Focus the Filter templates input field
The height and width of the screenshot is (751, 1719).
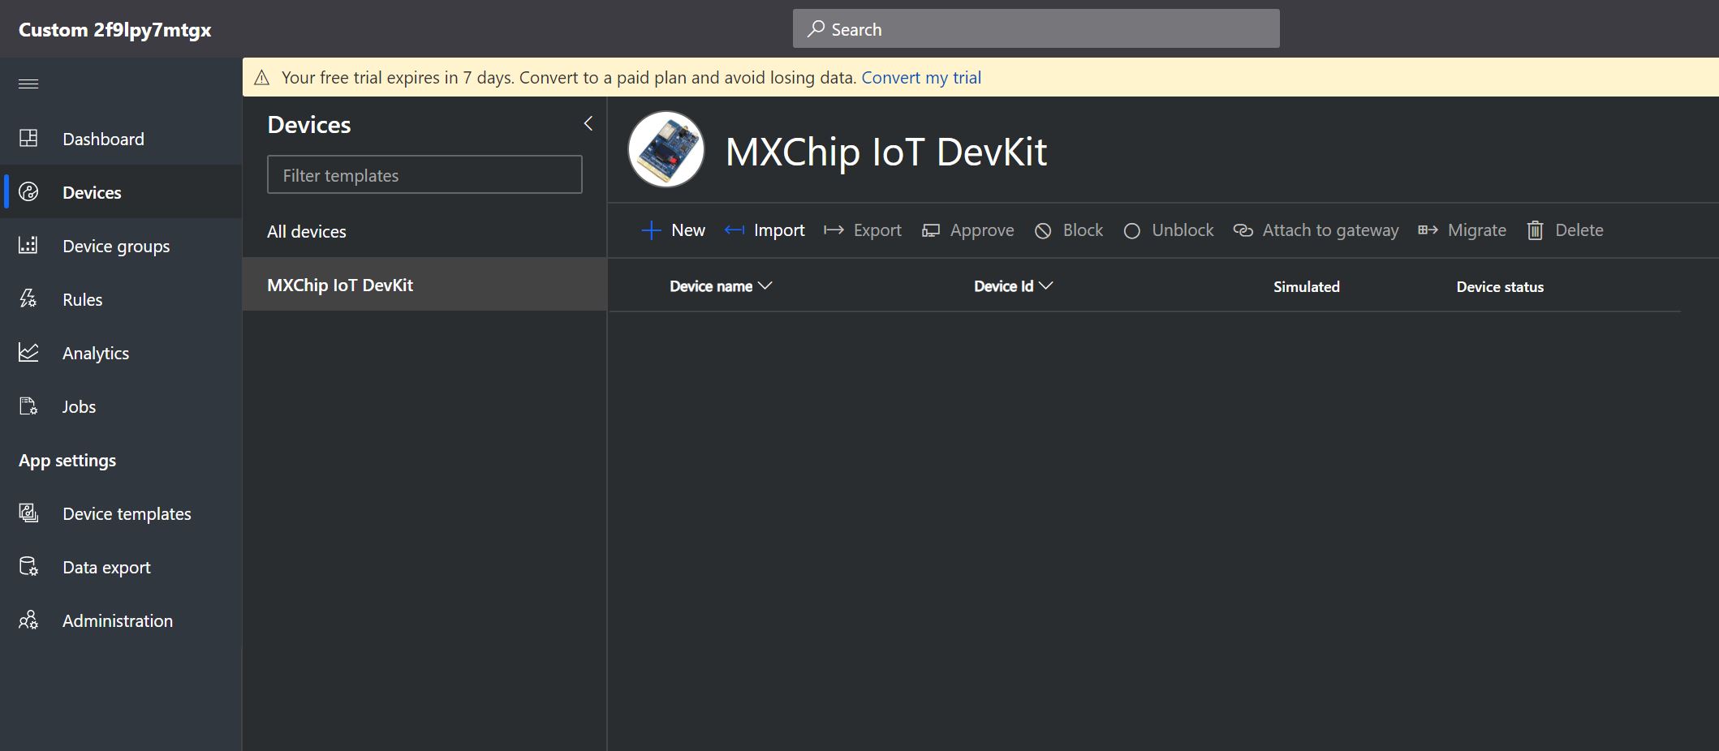pyautogui.click(x=424, y=175)
